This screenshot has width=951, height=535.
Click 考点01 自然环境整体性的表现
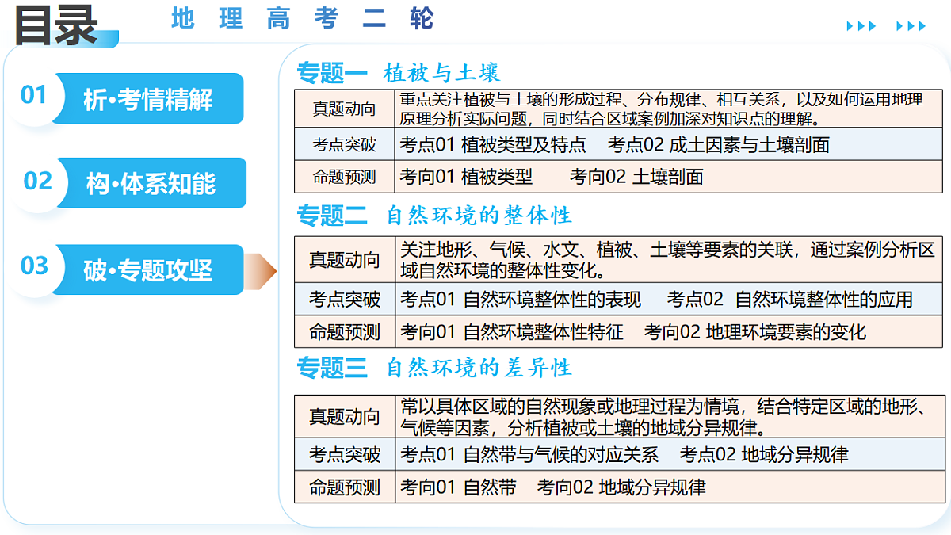[x=521, y=300]
